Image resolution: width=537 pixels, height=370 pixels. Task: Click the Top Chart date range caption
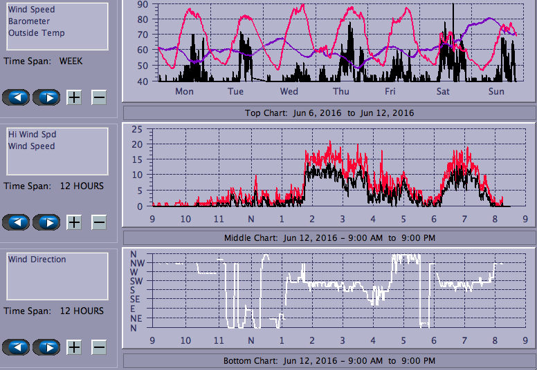point(329,113)
